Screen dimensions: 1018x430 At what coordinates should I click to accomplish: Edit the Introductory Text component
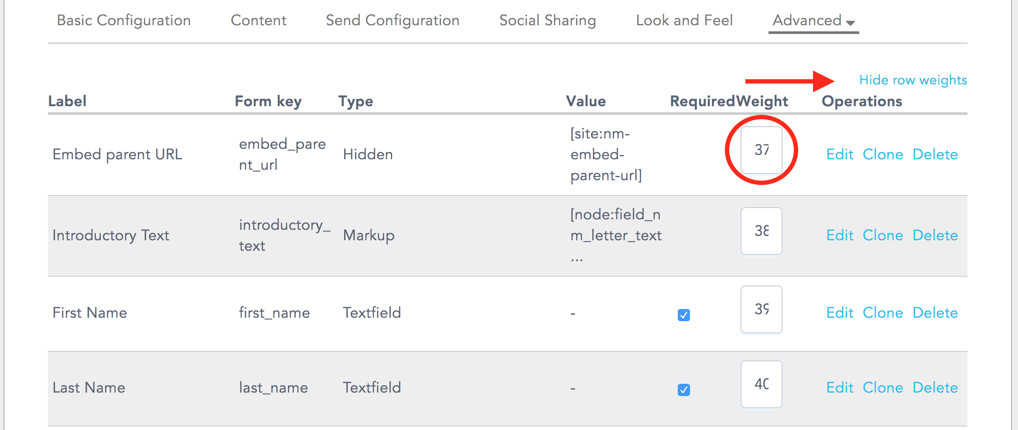tap(840, 235)
